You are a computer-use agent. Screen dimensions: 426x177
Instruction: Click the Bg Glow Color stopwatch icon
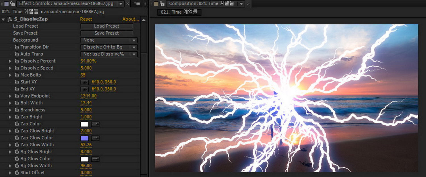pos(17,159)
